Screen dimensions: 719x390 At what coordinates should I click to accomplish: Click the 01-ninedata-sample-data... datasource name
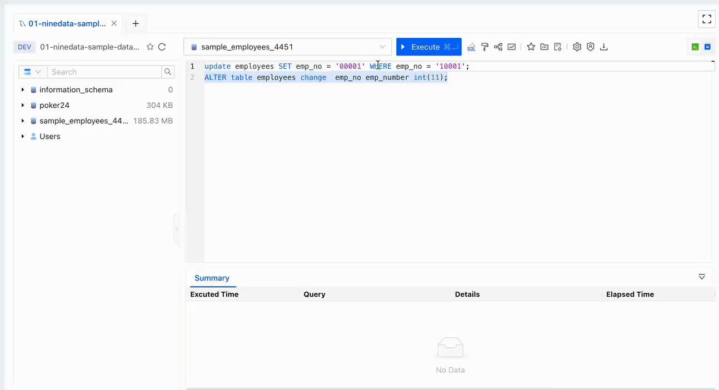89,47
